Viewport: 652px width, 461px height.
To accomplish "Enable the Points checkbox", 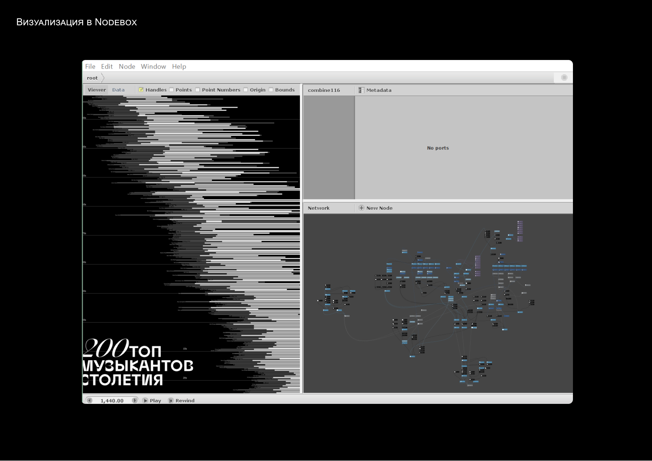I will click(172, 90).
